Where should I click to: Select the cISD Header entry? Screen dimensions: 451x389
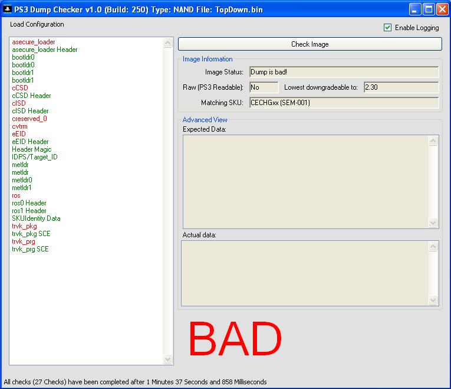[x=30, y=111]
